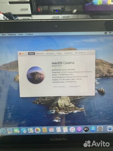Open the Вид menu
This screenshot has height=151, width=113.
(4, 35)
